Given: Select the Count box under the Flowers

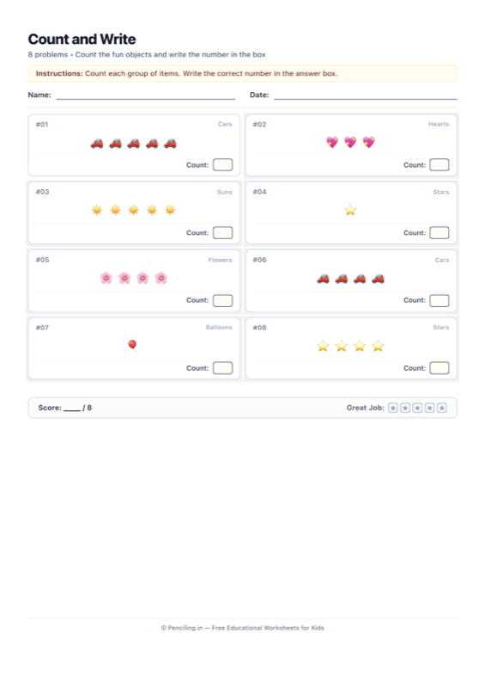Looking at the screenshot, I should click(222, 300).
